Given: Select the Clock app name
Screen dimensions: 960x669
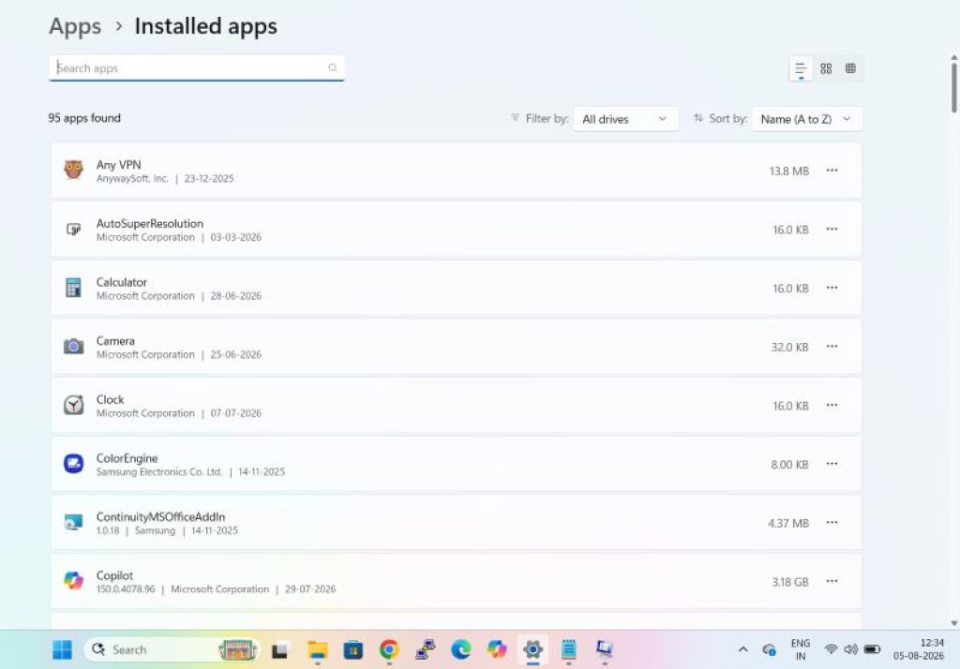Looking at the screenshot, I should [x=110, y=400].
